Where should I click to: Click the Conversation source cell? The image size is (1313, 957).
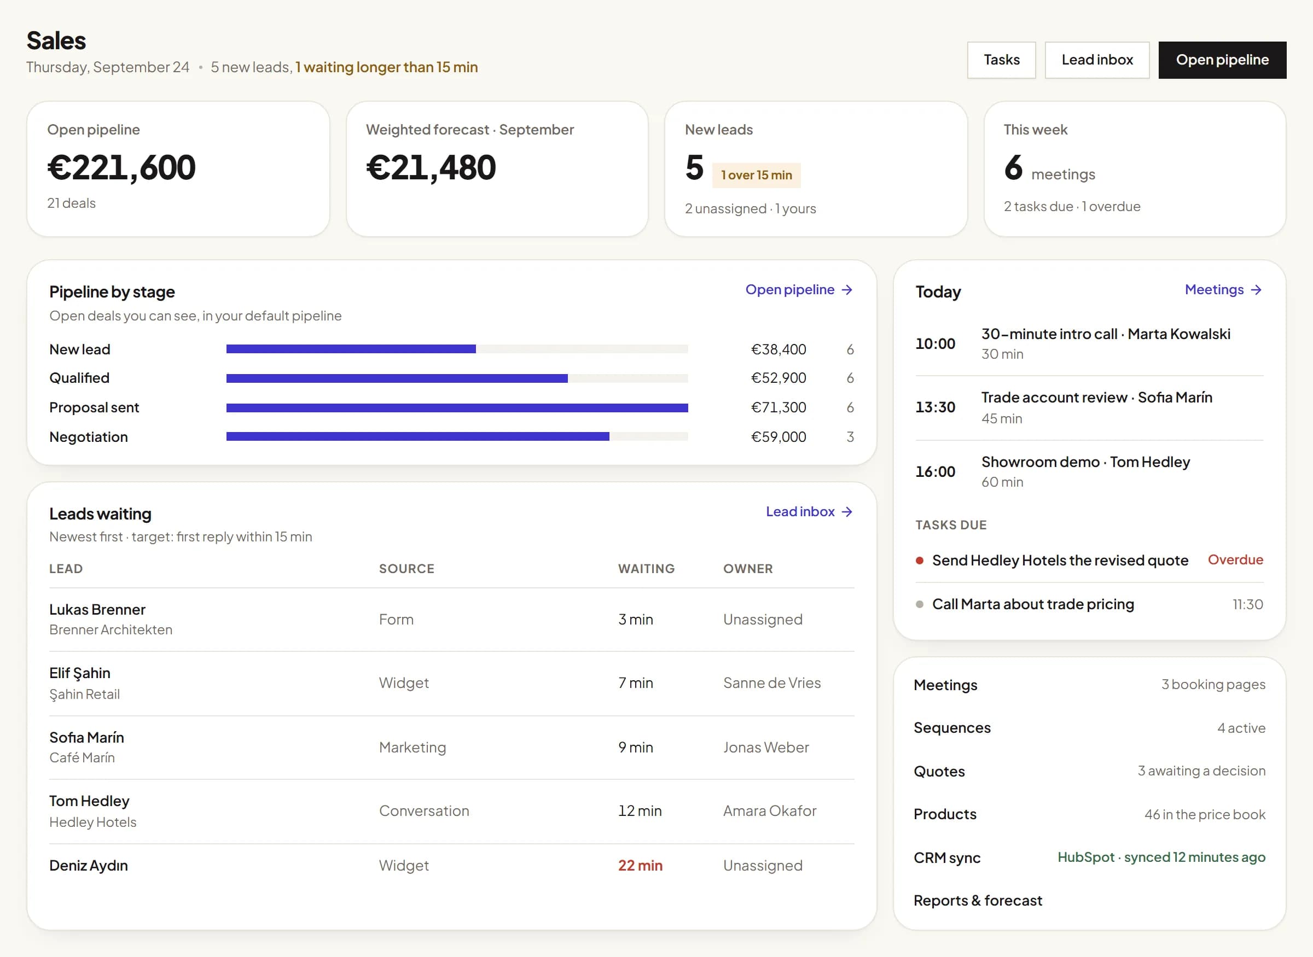coord(423,810)
